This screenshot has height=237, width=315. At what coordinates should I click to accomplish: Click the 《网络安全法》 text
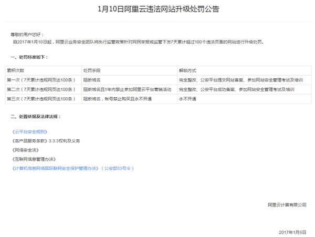pos(26,150)
